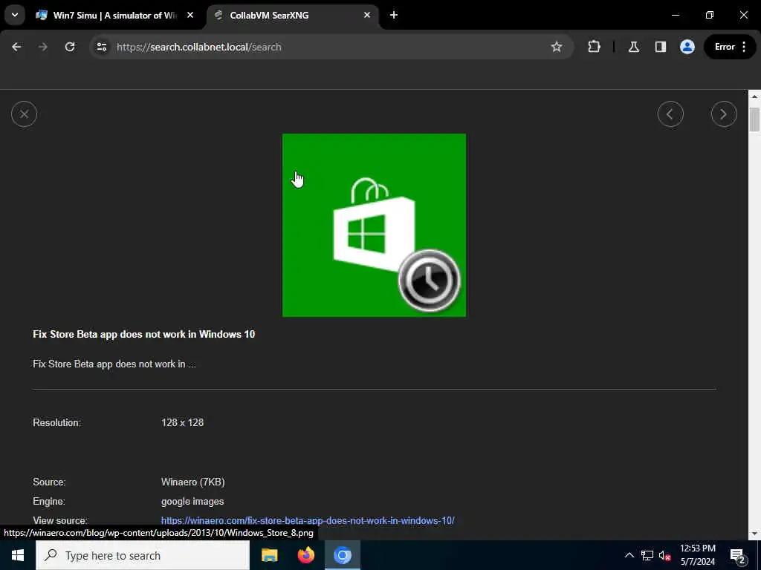Reload the current page
Image resolution: width=761 pixels, height=570 pixels.
[70, 47]
